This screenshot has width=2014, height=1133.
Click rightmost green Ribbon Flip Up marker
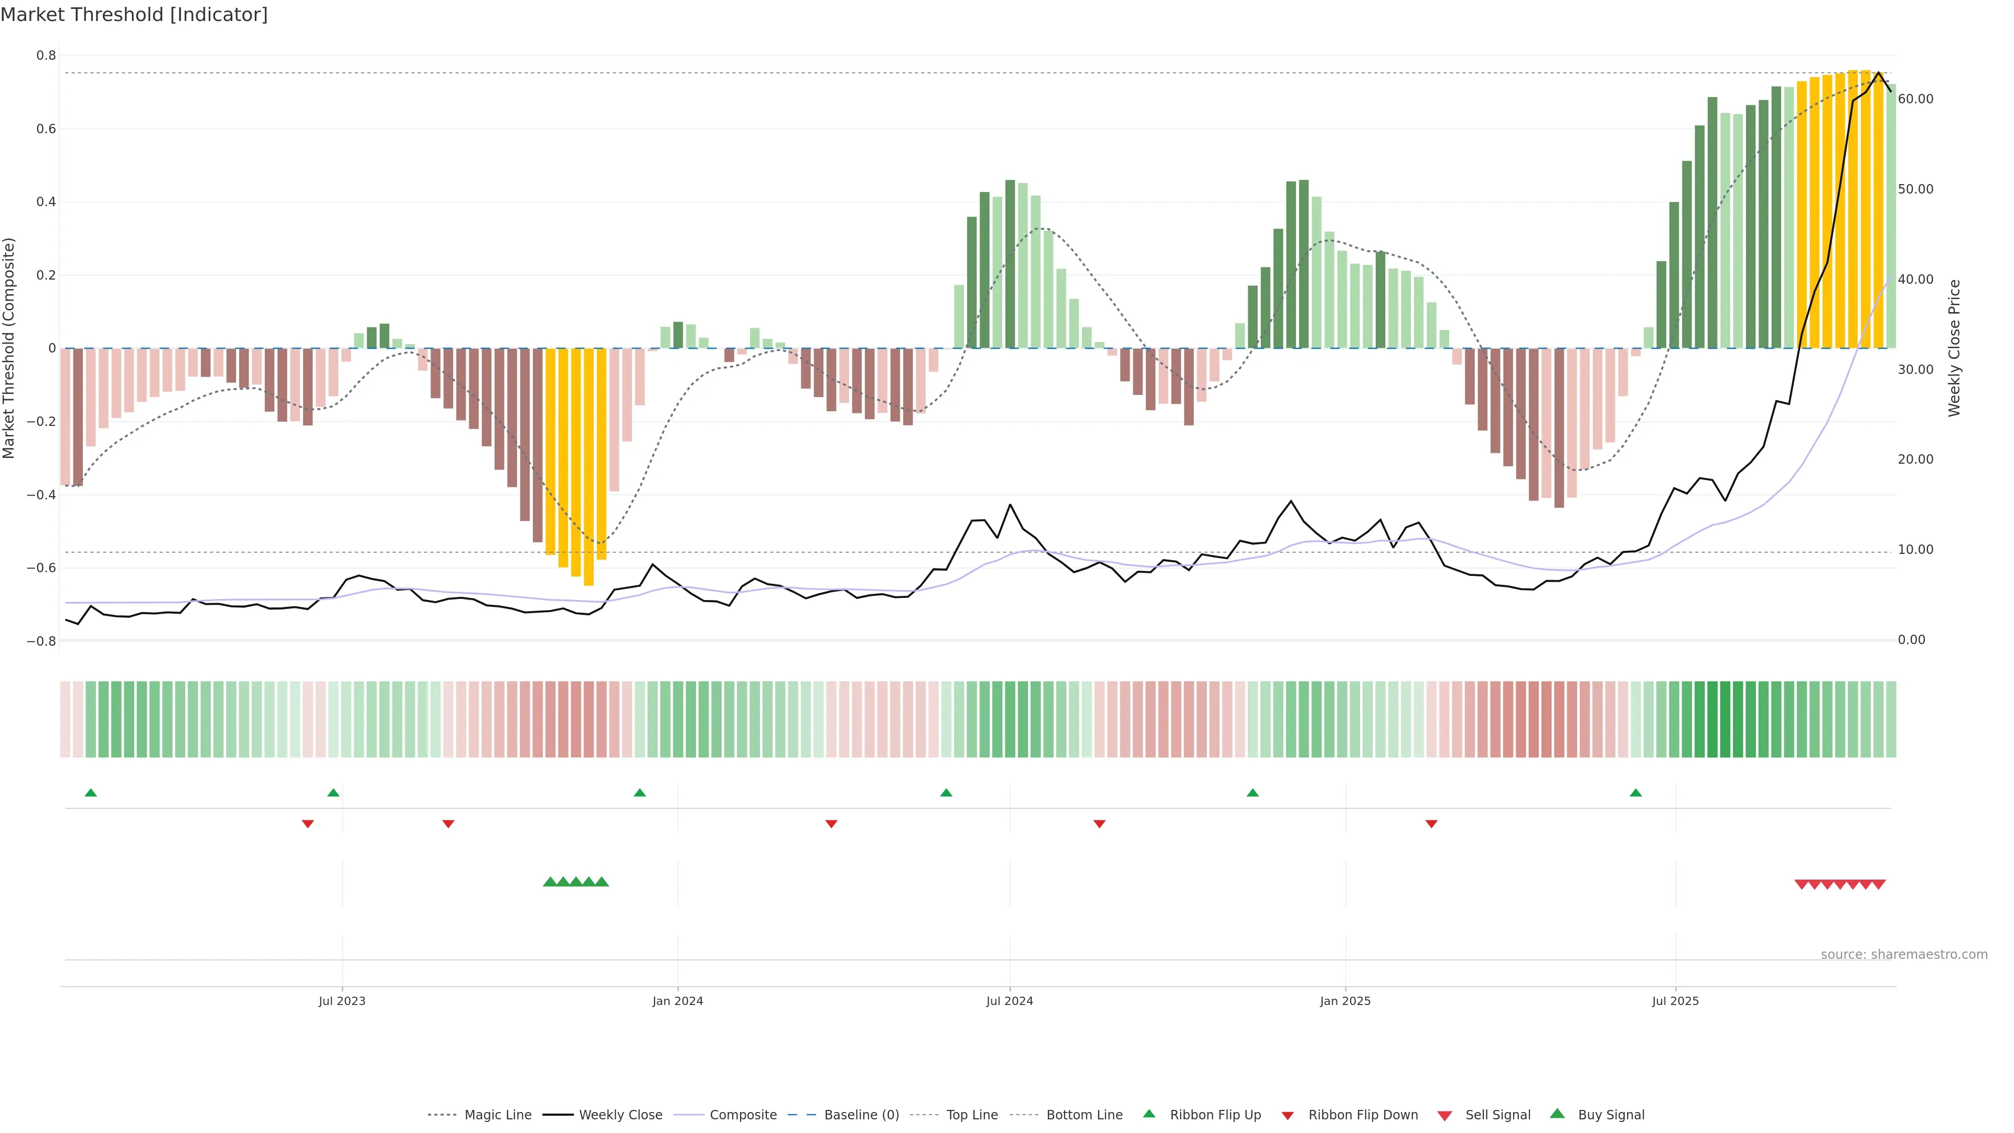[x=1636, y=793]
